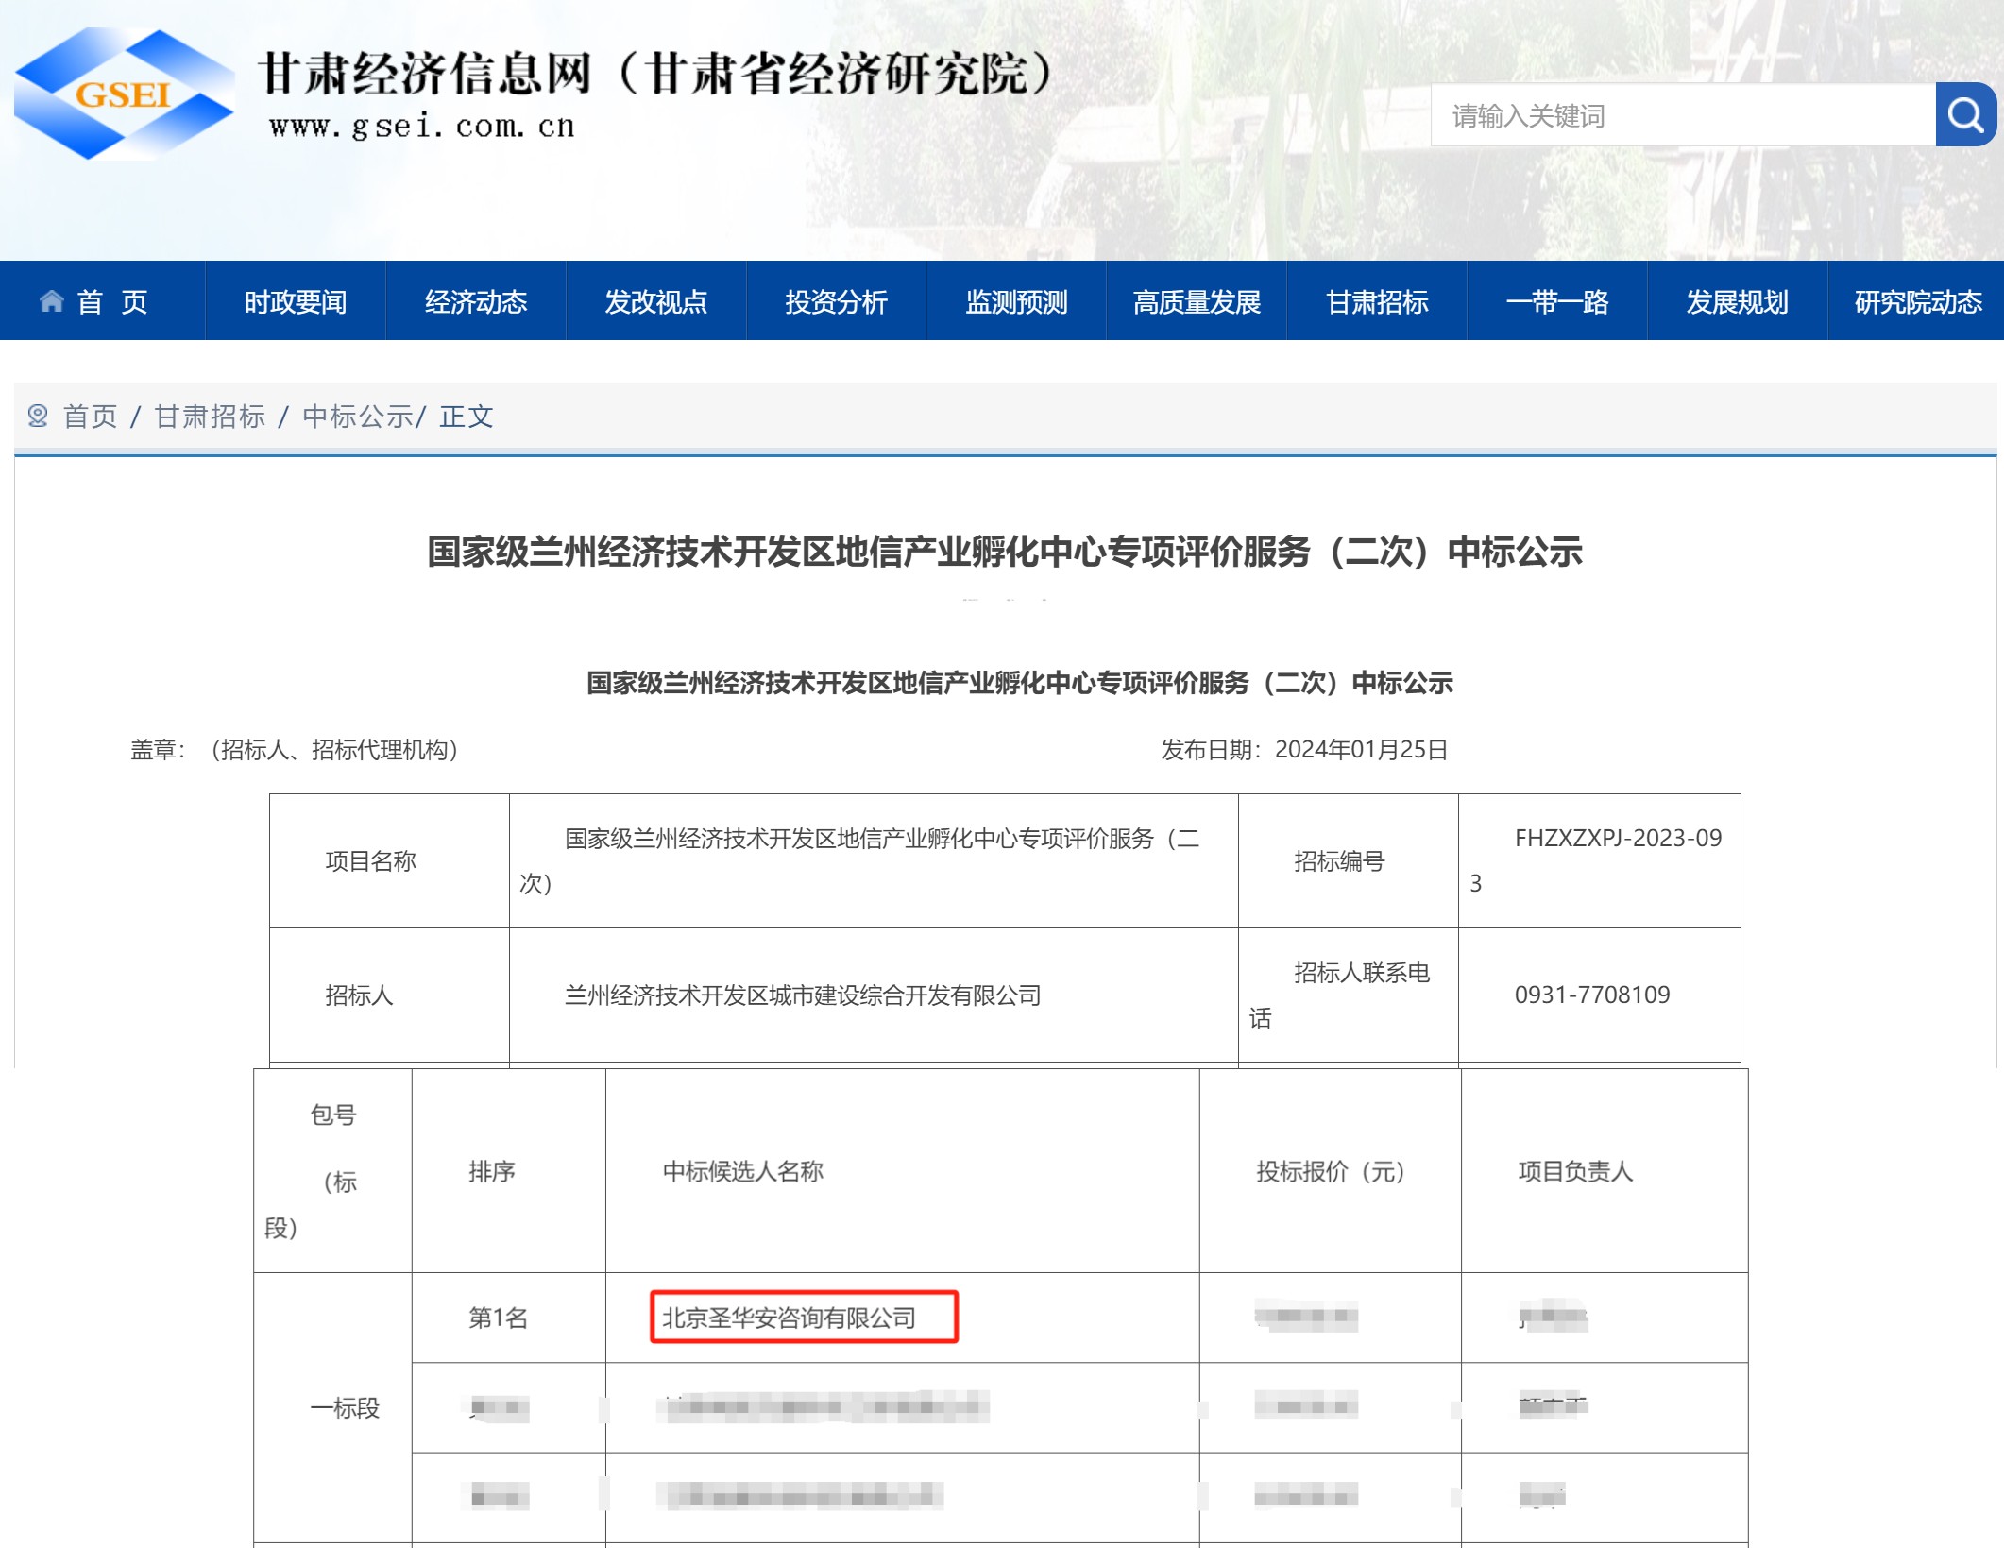Click bid number FHZXZXPJ-2023-093
2004x1548 pixels.
click(x=1600, y=861)
